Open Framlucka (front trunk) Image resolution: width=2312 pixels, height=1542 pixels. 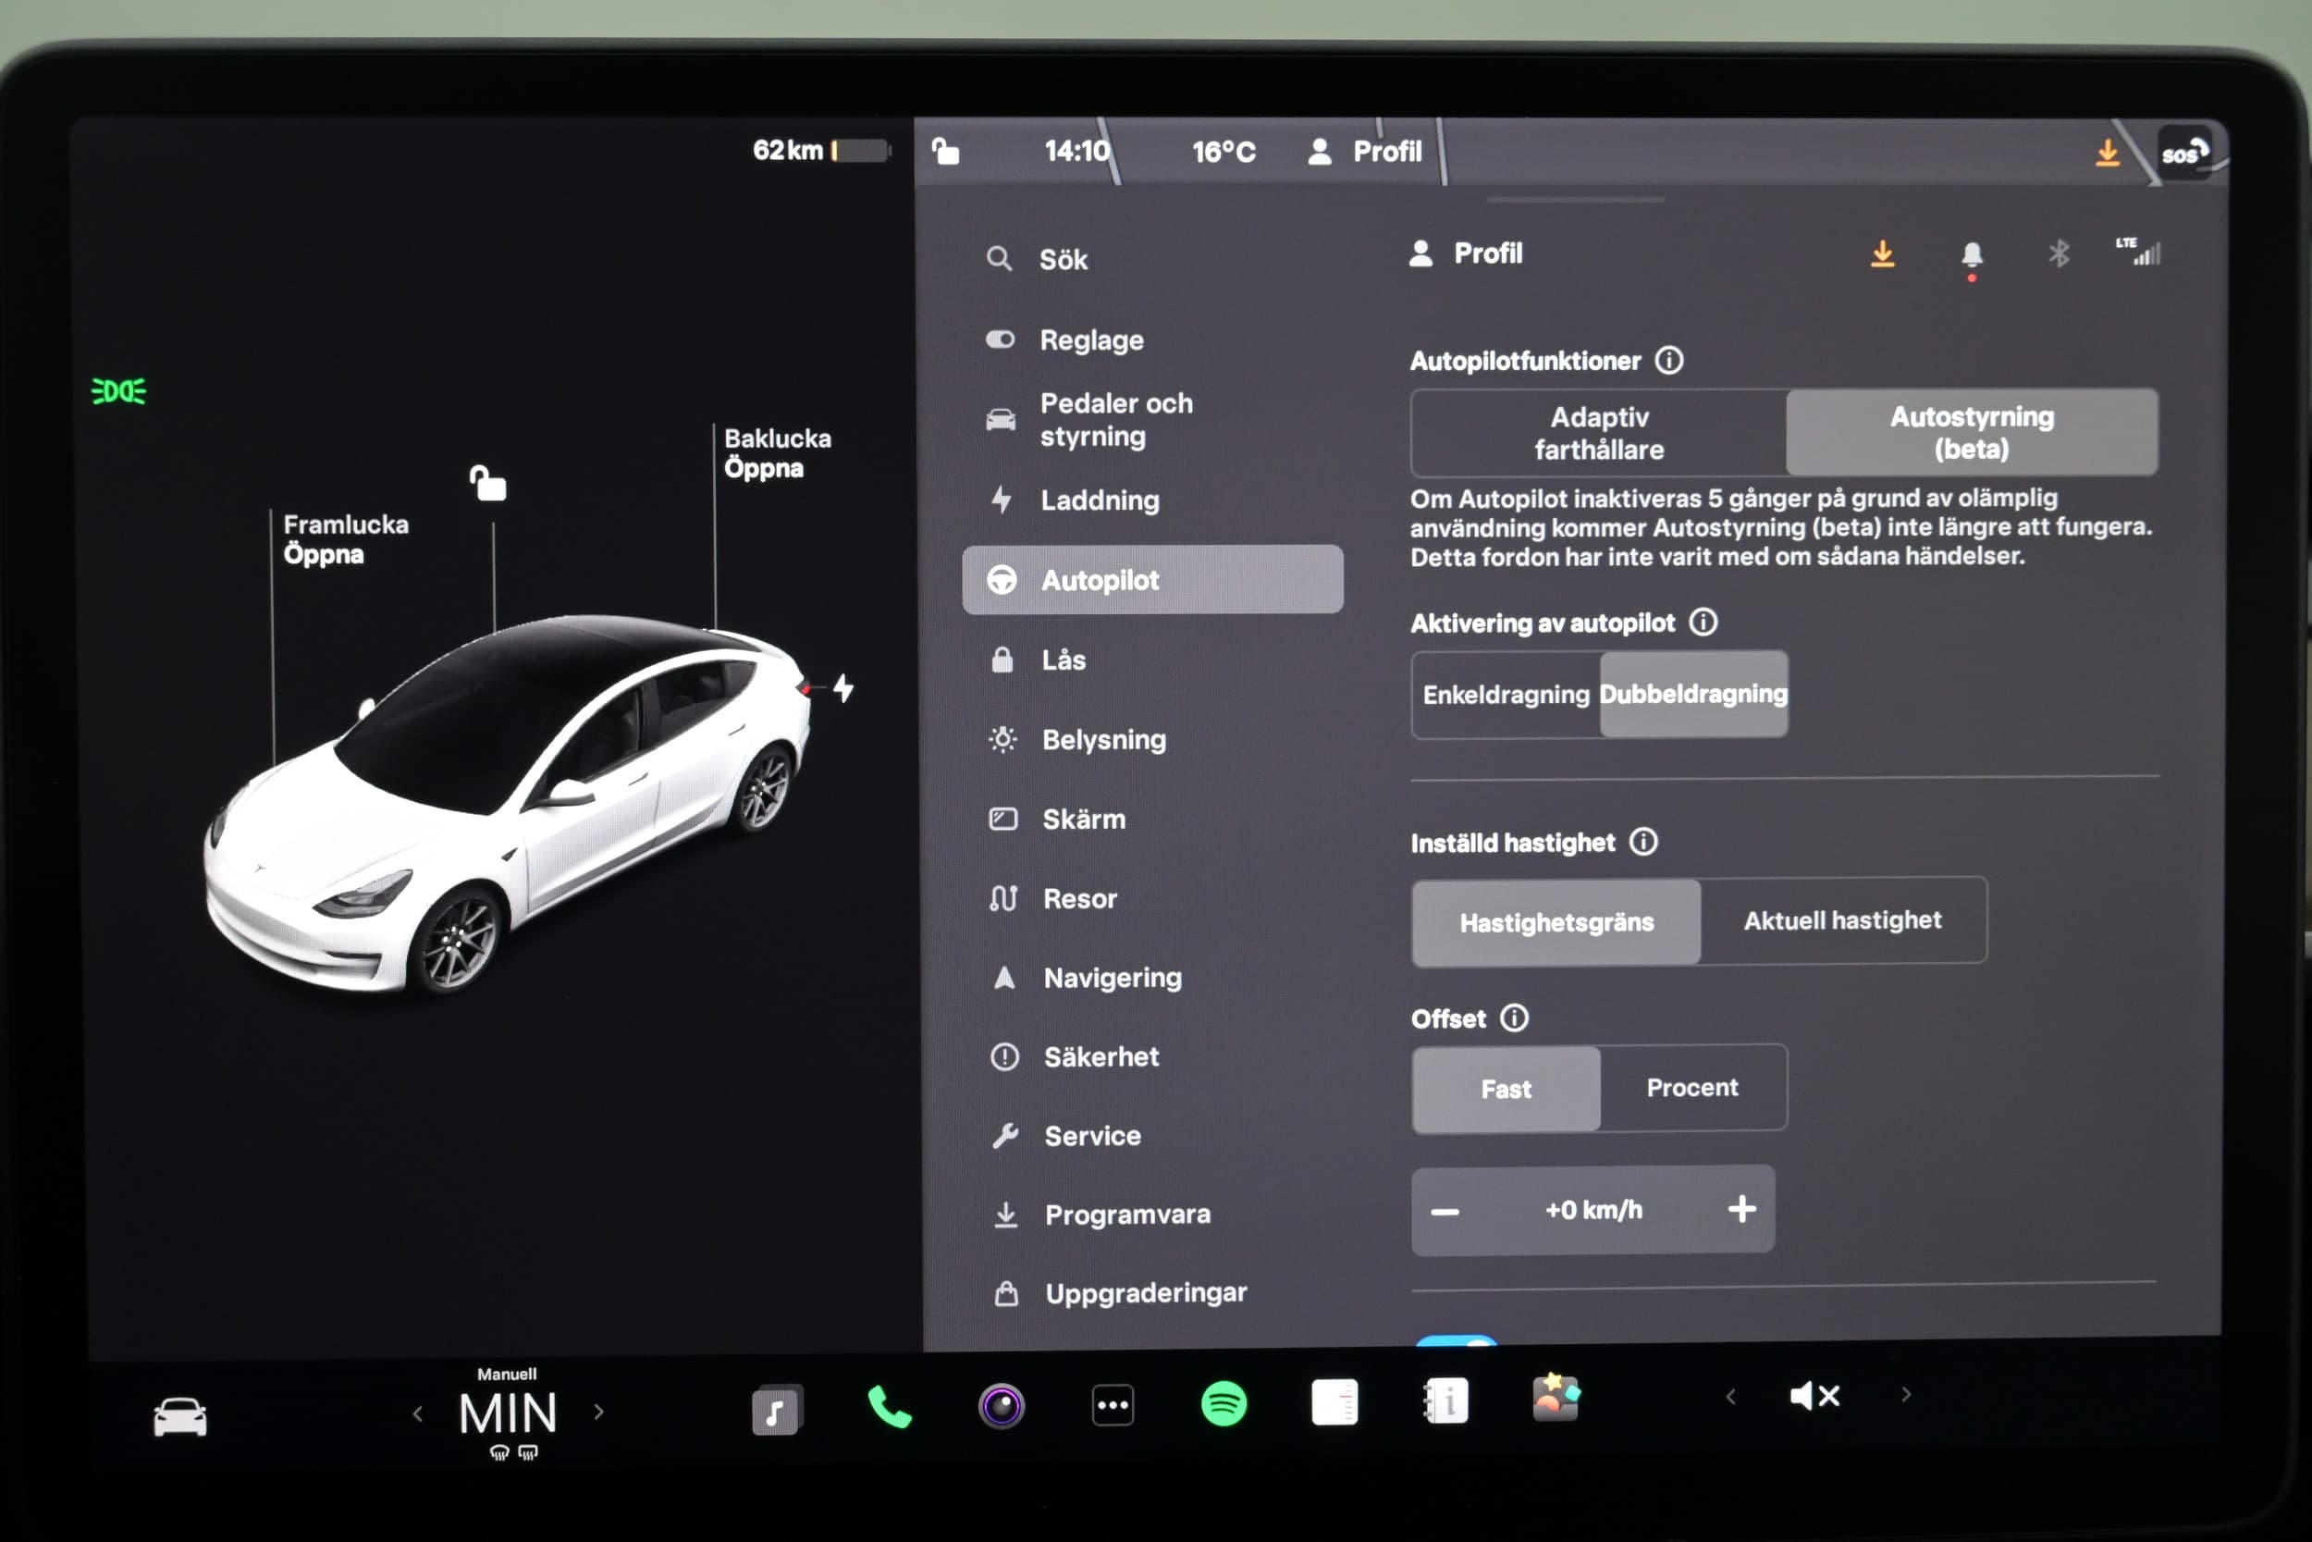346,539
